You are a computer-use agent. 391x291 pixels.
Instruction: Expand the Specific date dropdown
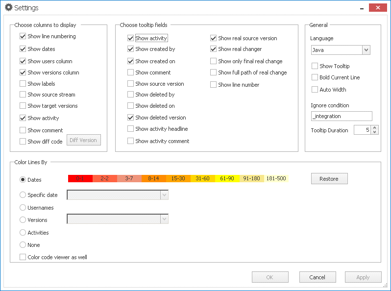click(x=164, y=195)
